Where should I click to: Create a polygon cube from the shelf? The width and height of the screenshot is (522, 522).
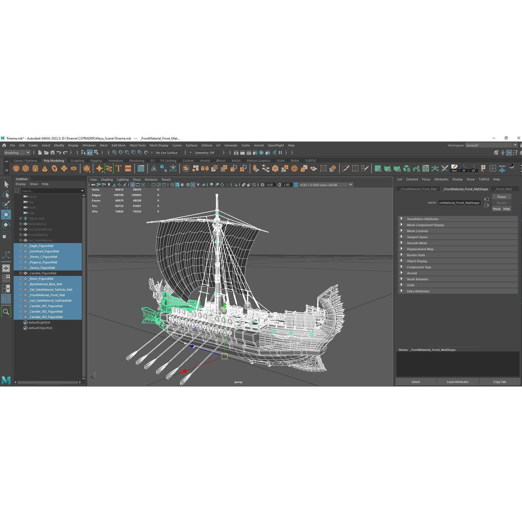tap(26, 169)
